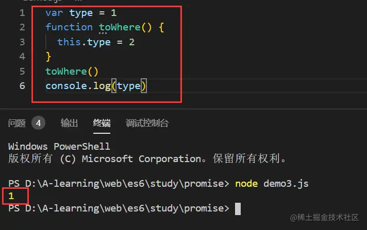The height and width of the screenshot is (230, 367).
Task: Click line number 2 in gutter
Action: point(22,27)
